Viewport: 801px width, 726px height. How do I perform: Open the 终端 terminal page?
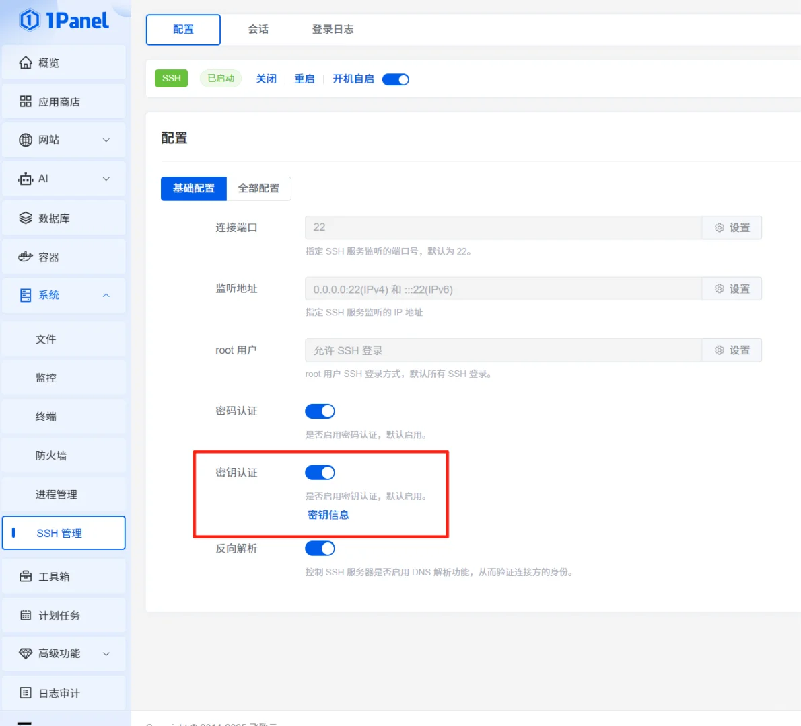click(x=44, y=416)
